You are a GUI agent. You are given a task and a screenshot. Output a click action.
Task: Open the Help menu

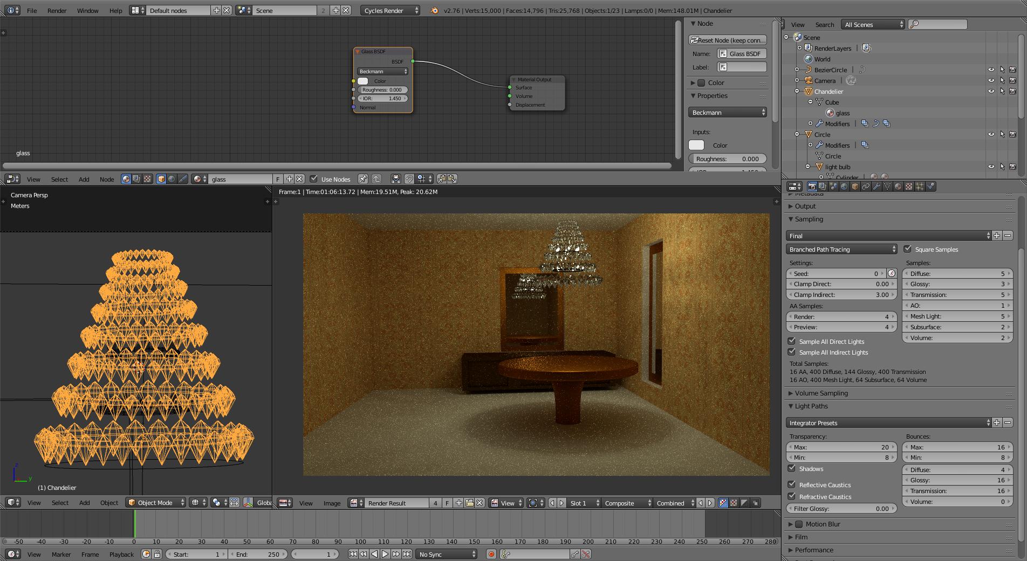pyautogui.click(x=115, y=10)
